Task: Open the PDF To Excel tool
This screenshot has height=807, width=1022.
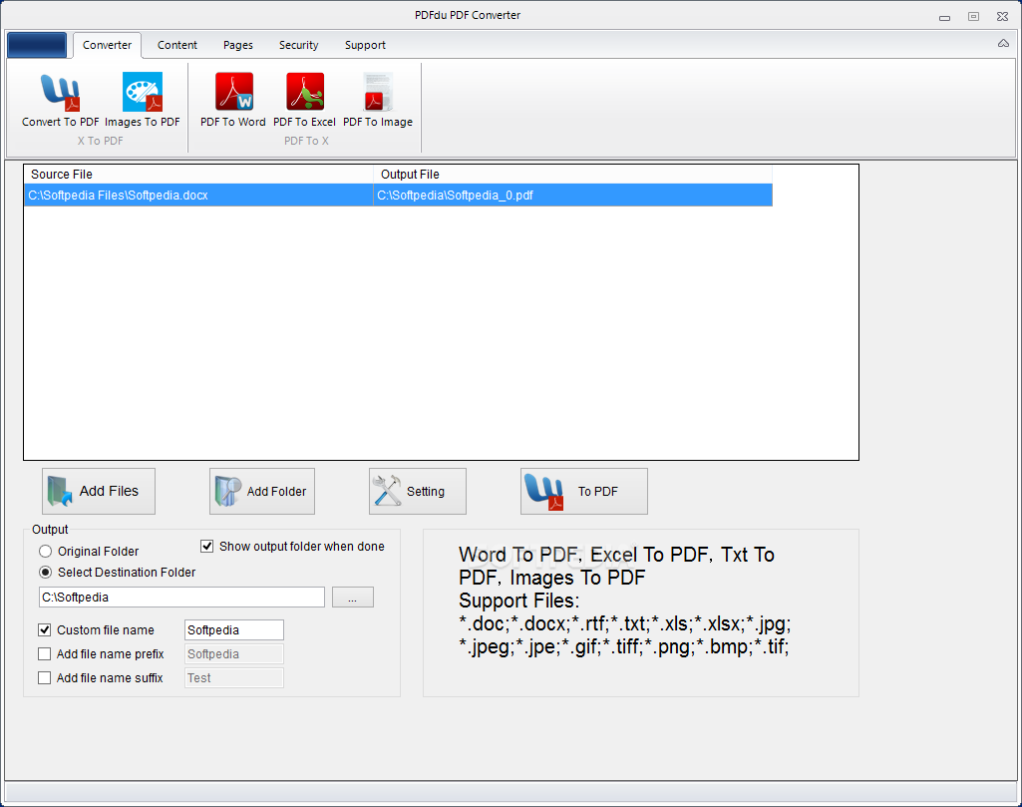Action: point(304,101)
